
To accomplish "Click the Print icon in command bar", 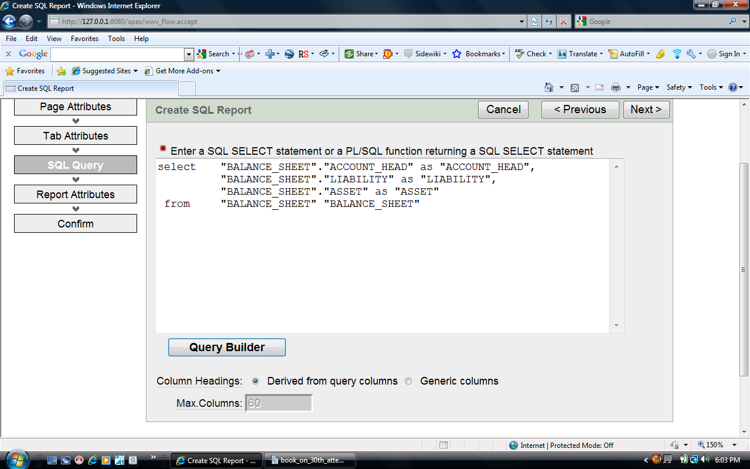I will [616, 87].
